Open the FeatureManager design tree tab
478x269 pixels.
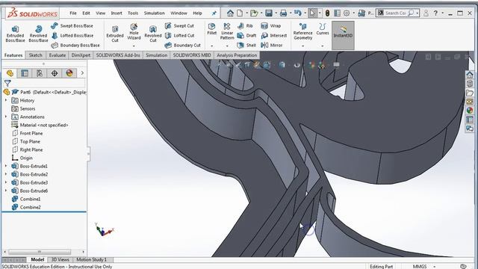10,73
